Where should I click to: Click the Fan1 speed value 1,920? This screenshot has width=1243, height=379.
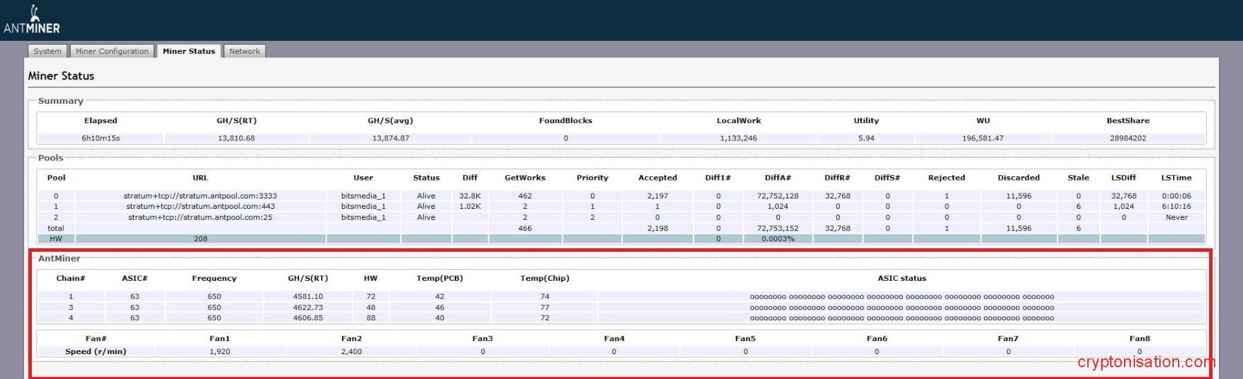pyautogui.click(x=219, y=351)
